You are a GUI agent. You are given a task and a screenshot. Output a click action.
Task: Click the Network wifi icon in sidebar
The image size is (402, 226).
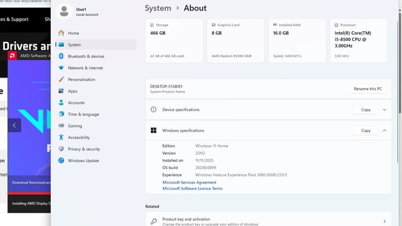[61, 68]
